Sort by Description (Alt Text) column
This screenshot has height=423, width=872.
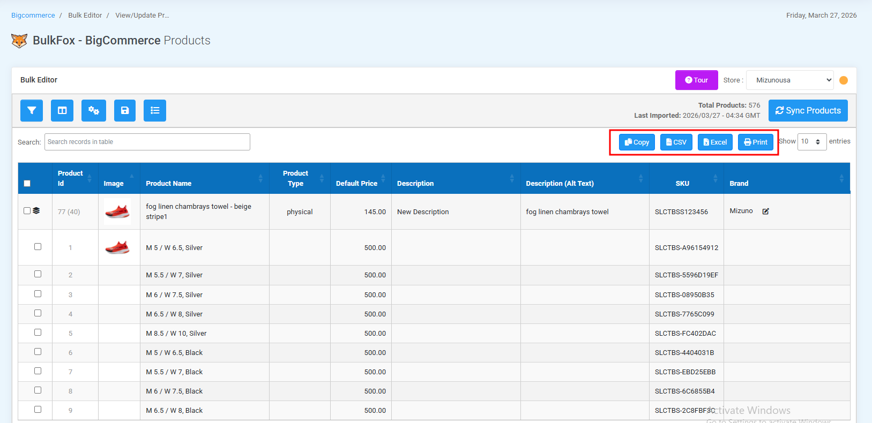point(585,178)
